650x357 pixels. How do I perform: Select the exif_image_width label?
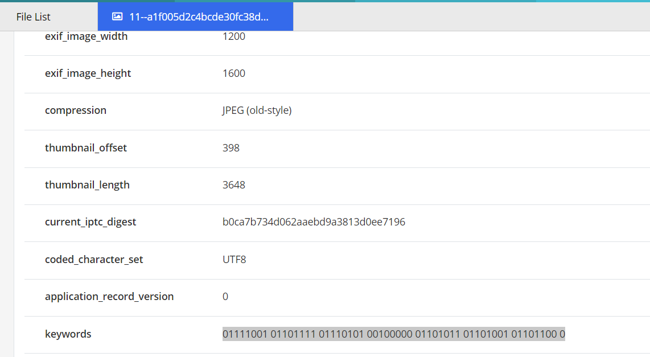tap(86, 36)
